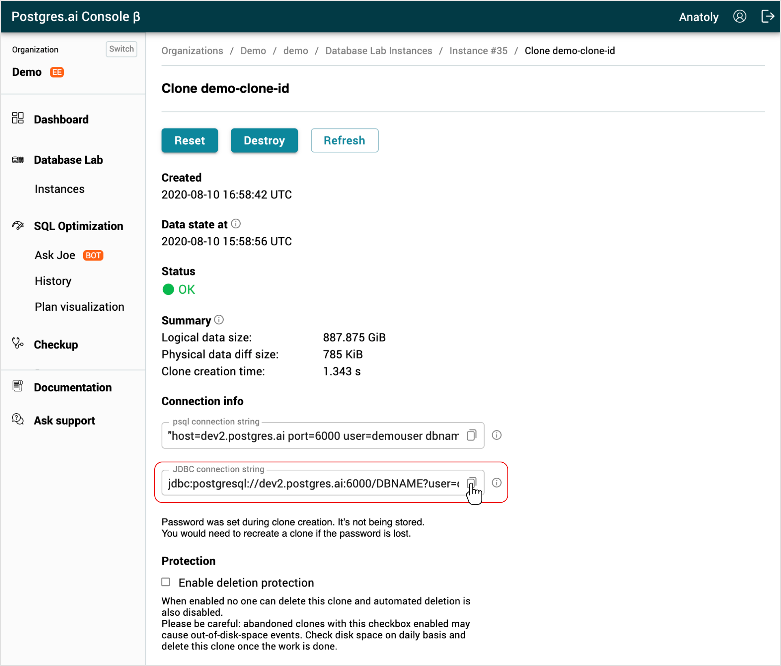Copy the psql connection string

coord(471,435)
